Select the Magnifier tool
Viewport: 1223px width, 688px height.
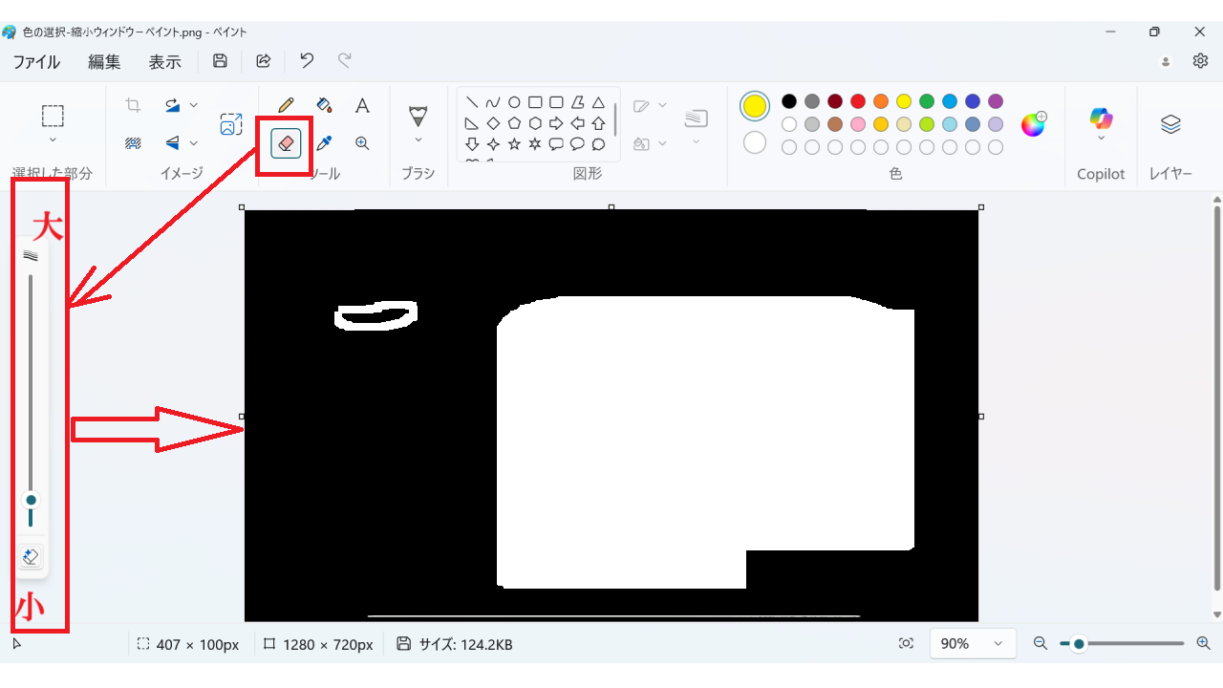[x=362, y=143]
